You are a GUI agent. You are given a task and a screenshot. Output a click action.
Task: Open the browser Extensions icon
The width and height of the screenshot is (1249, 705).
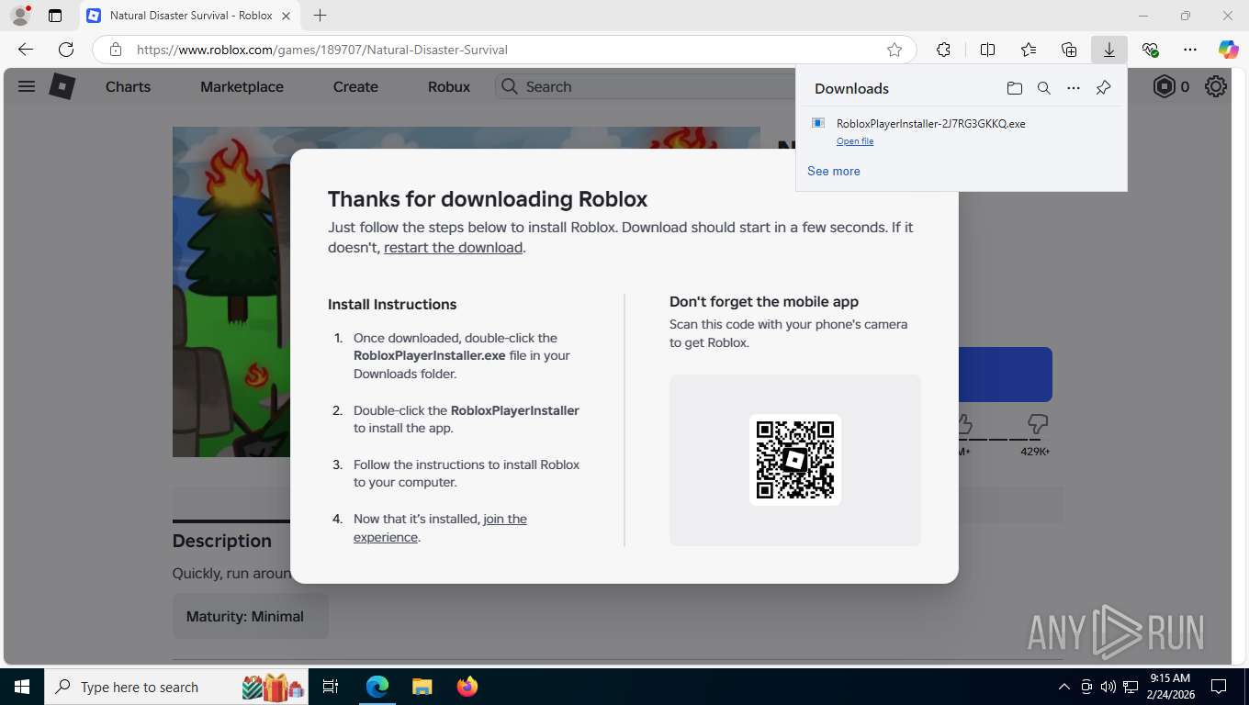tap(943, 50)
